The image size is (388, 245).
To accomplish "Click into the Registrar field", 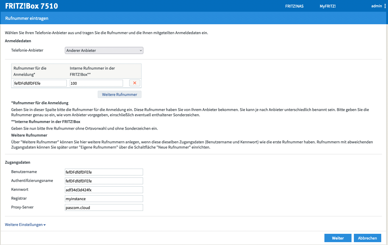I will [x=104, y=199].
